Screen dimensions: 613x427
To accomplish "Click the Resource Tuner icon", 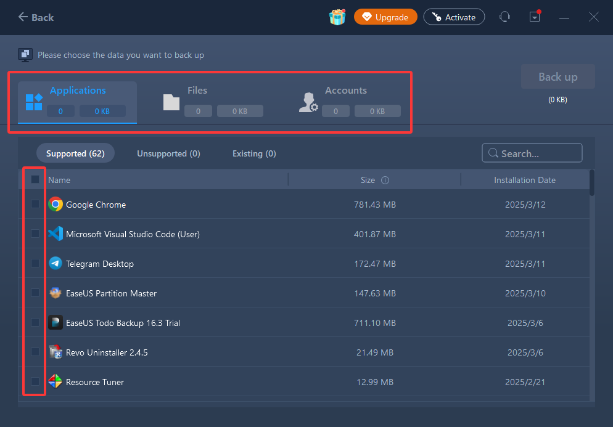I will click(56, 381).
